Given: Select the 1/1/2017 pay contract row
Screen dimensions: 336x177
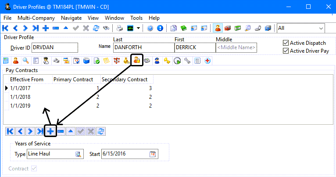Looking at the screenshot, I should [79, 88].
